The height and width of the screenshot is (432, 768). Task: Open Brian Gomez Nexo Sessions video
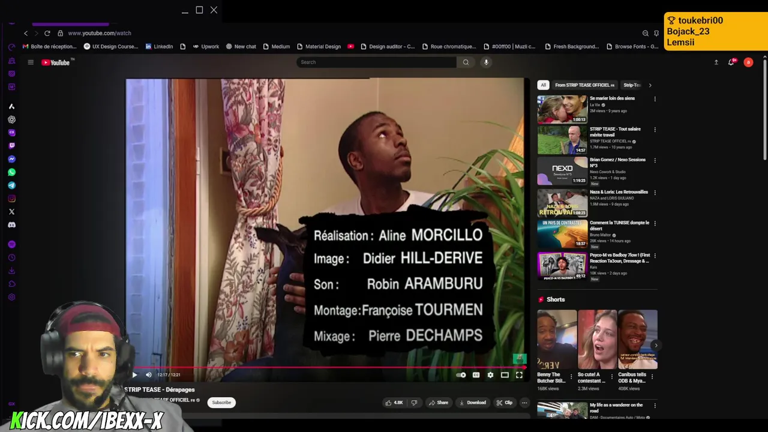click(562, 171)
